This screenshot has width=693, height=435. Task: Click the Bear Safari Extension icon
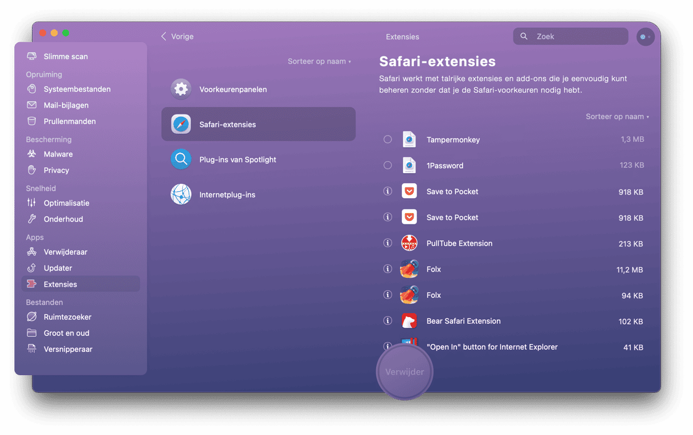point(409,321)
